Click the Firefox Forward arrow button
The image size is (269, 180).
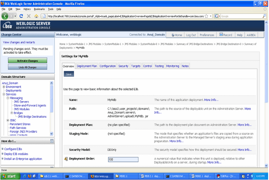11,16
